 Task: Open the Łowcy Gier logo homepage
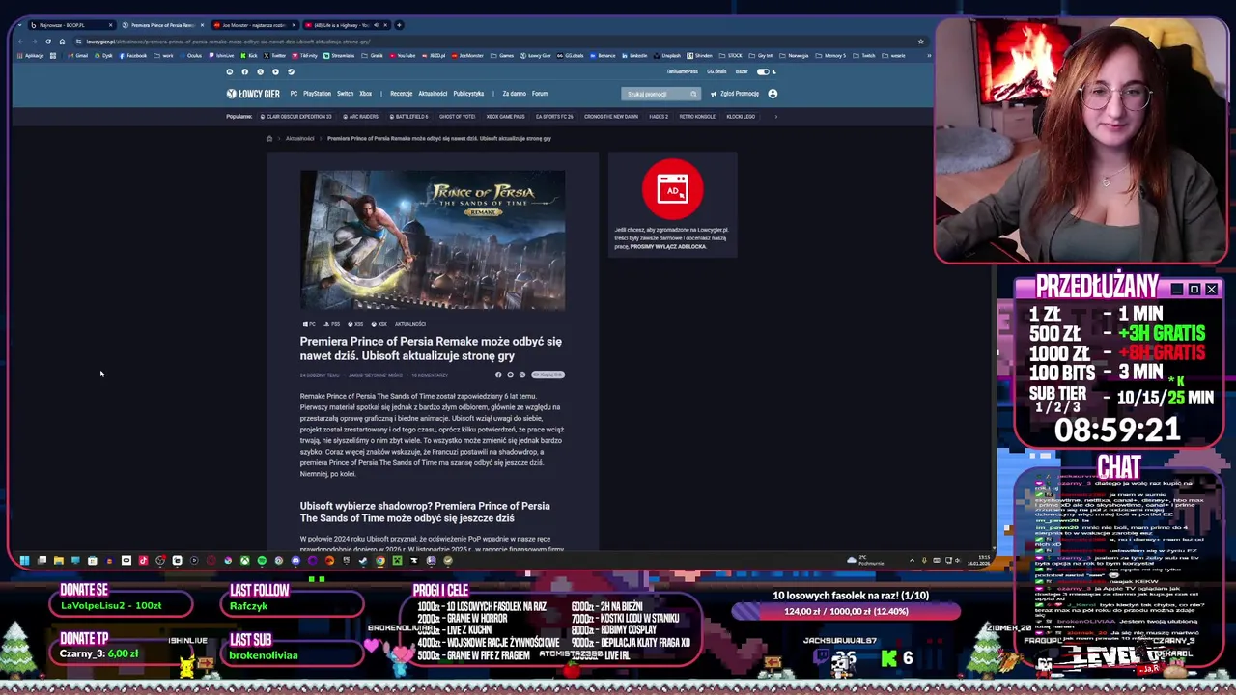pyautogui.click(x=253, y=94)
